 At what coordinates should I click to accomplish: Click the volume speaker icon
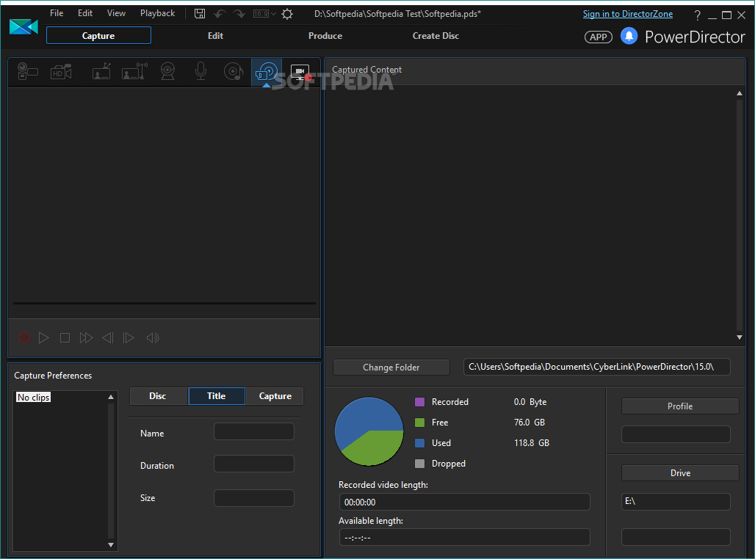(153, 337)
